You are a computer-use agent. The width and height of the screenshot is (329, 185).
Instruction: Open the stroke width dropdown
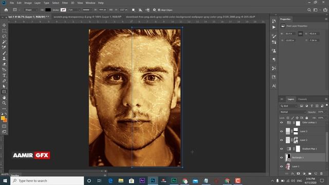point(79,10)
